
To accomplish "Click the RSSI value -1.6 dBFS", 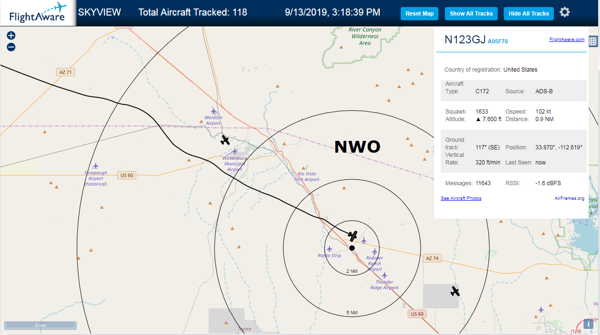I will (548, 183).
